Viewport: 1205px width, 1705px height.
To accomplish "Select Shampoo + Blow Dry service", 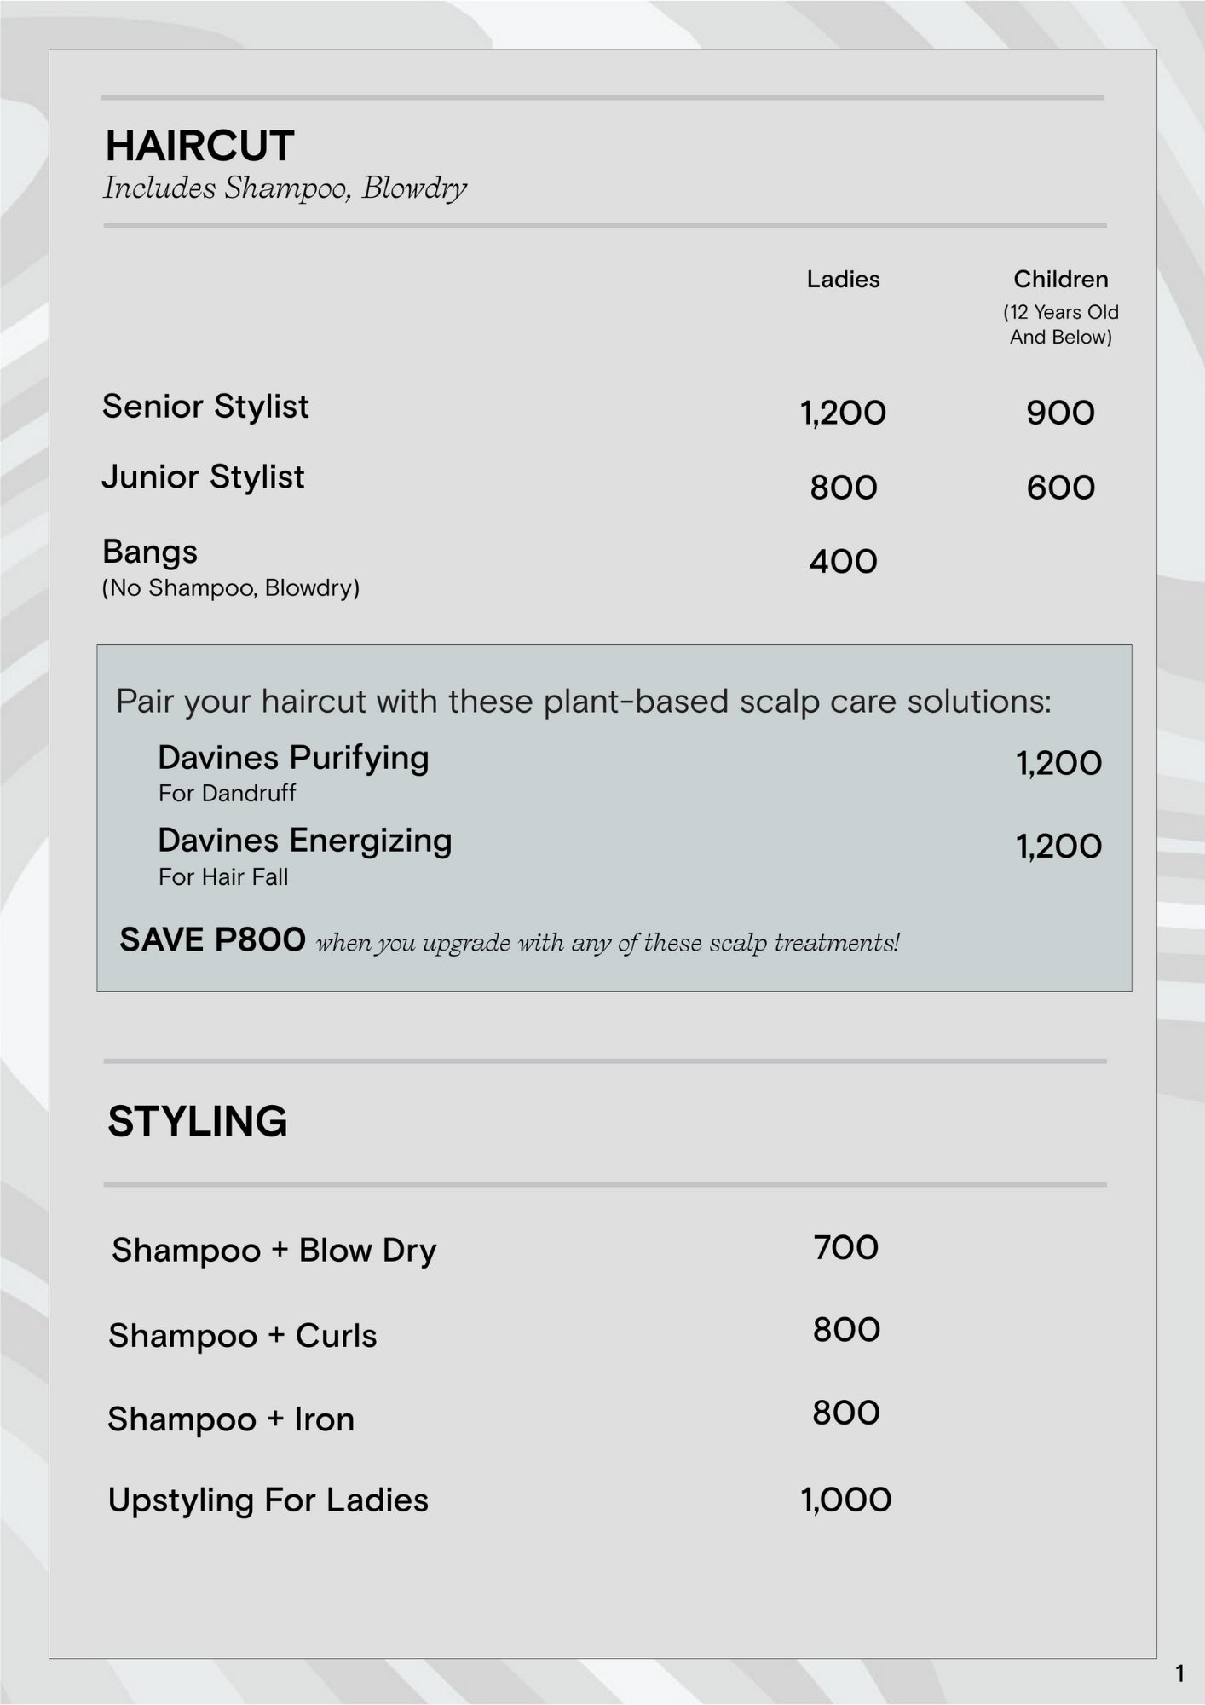I will [x=274, y=1251].
